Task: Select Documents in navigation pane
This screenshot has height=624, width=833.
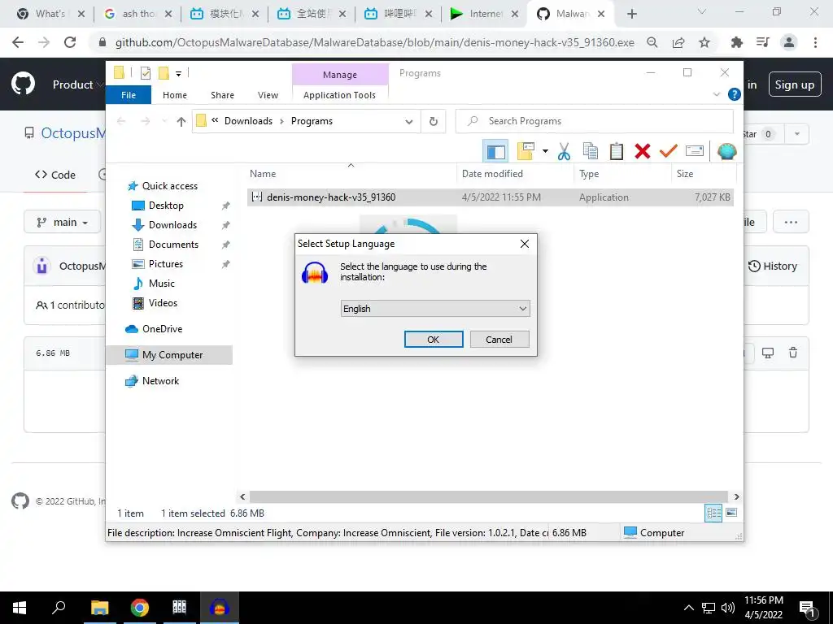Action: (173, 245)
